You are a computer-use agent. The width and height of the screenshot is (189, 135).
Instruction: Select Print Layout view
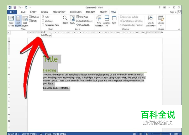(18, 21)
